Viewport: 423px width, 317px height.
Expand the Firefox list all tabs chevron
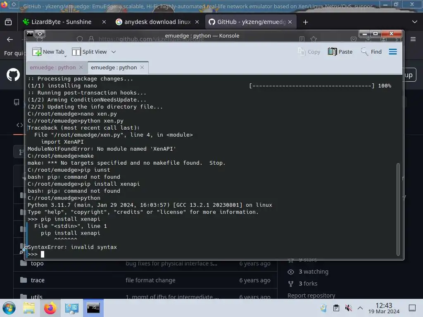coord(415,22)
